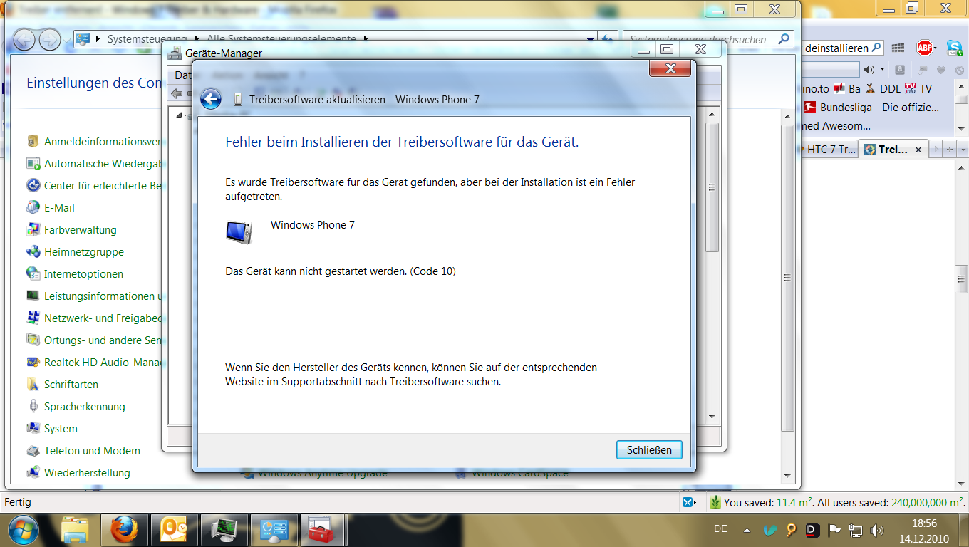969x547 pixels.
Task: Click Systemsteuerung breadcrumb in address bar
Action: point(147,39)
